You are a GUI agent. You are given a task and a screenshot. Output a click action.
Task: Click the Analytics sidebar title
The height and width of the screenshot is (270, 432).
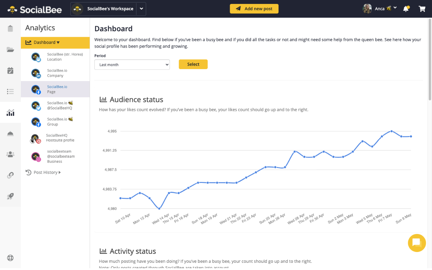[40, 28]
